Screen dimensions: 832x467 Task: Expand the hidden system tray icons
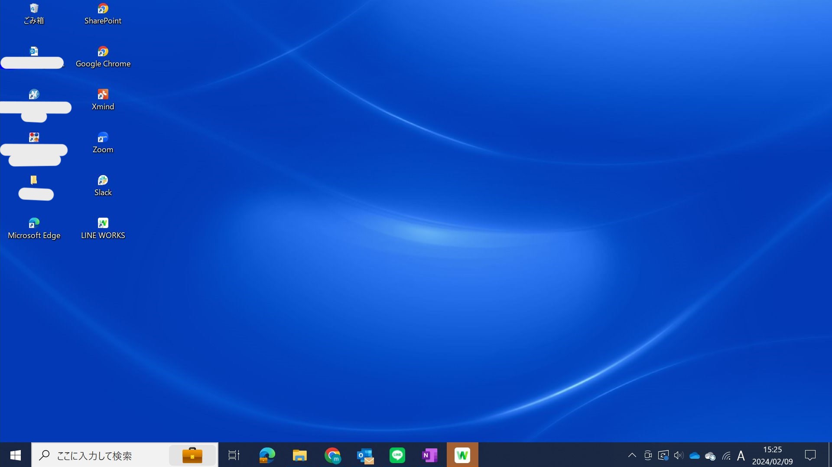click(632, 455)
